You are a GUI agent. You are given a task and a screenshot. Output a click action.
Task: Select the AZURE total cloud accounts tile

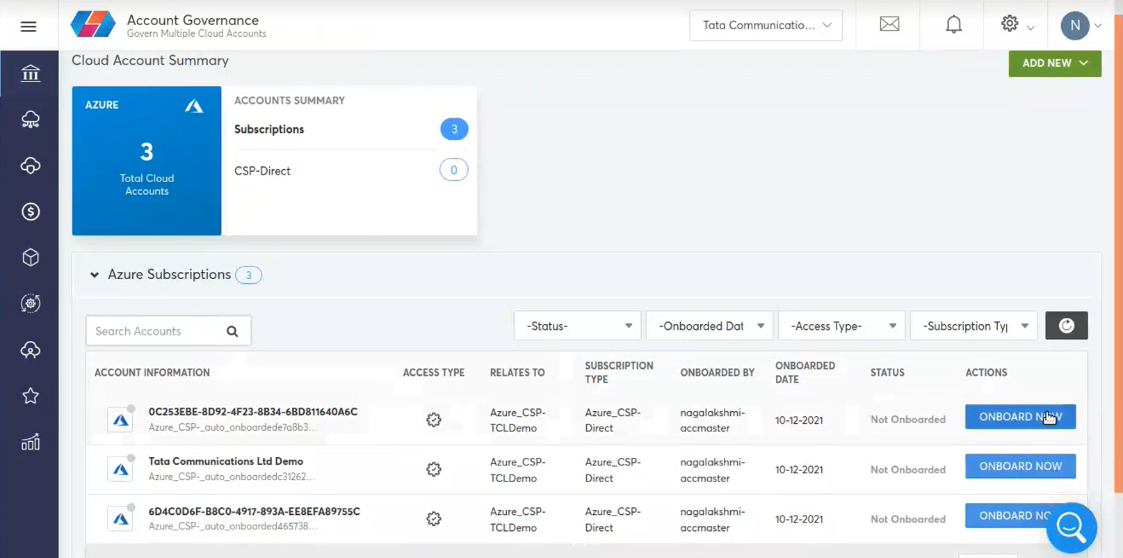point(147,161)
